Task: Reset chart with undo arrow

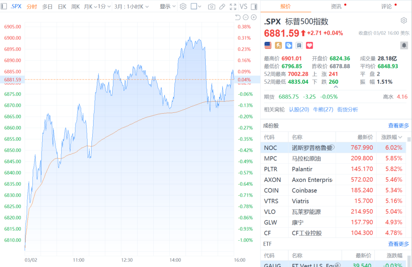Action: (x=238, y=17)
